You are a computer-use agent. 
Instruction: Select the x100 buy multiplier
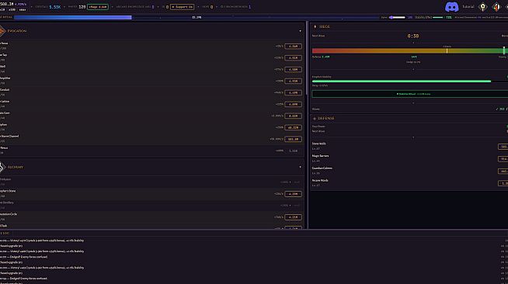pos(12,10)
